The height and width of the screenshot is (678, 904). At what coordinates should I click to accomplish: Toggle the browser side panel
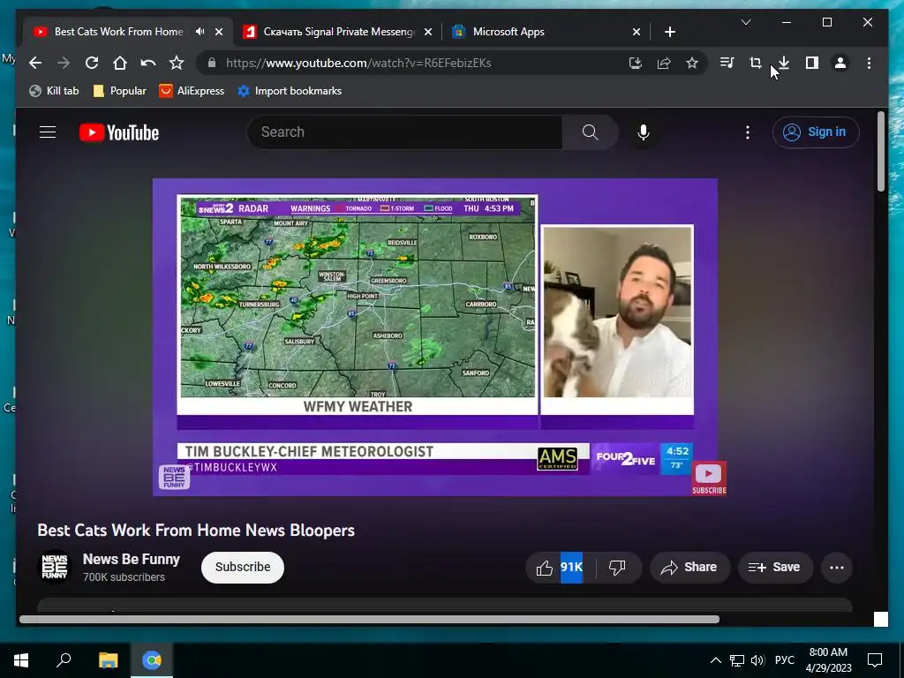point(812,63)
